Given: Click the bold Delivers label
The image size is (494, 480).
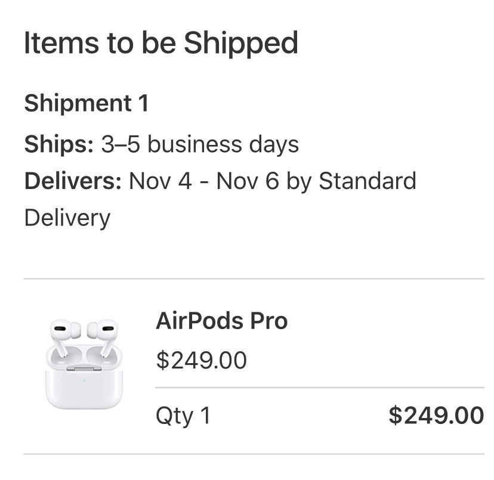Looking at the screenshot, I should click(73, 181).
